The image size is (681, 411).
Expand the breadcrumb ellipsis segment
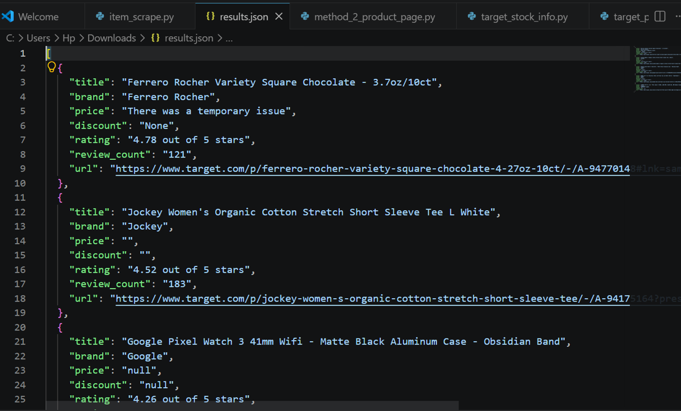coord(229,38)
